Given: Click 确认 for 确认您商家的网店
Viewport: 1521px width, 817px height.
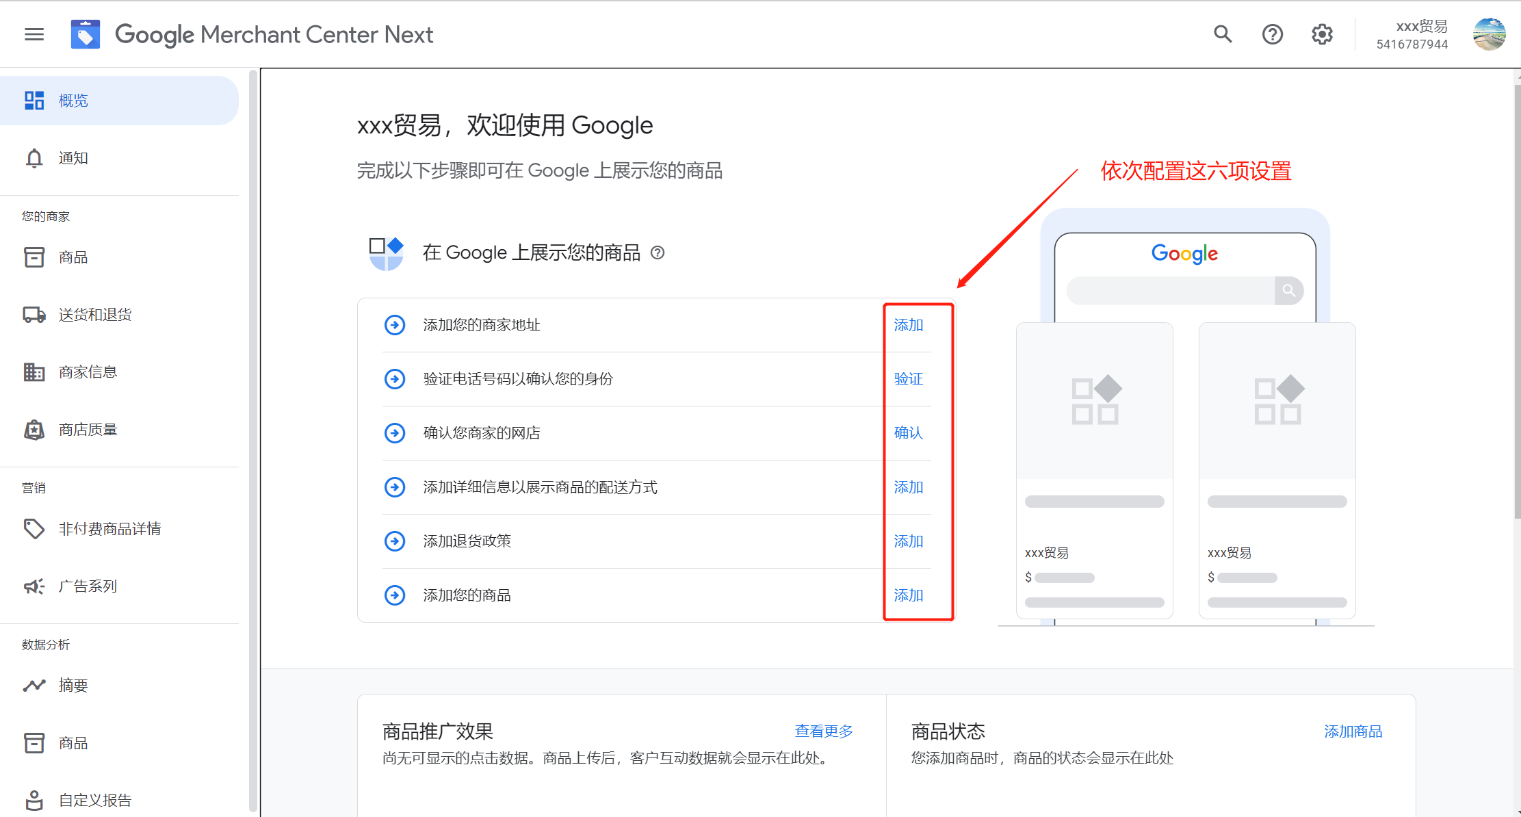Looking at the screenshot, I should [909, 433].
